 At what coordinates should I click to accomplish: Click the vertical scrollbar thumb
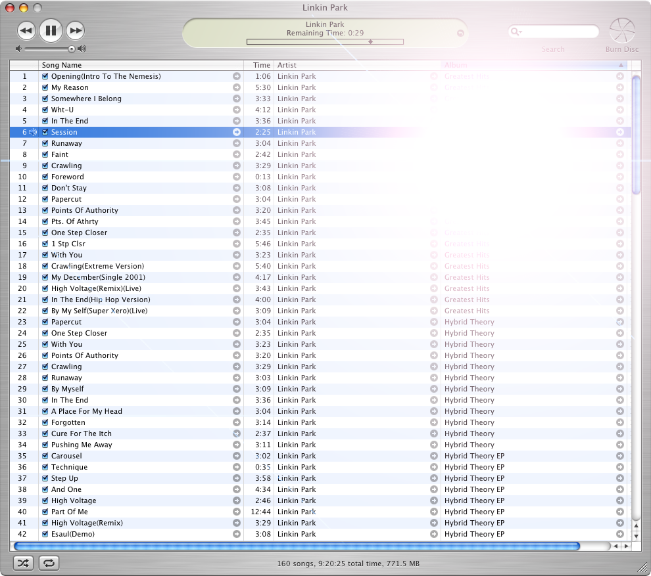(x=636, y=135)
